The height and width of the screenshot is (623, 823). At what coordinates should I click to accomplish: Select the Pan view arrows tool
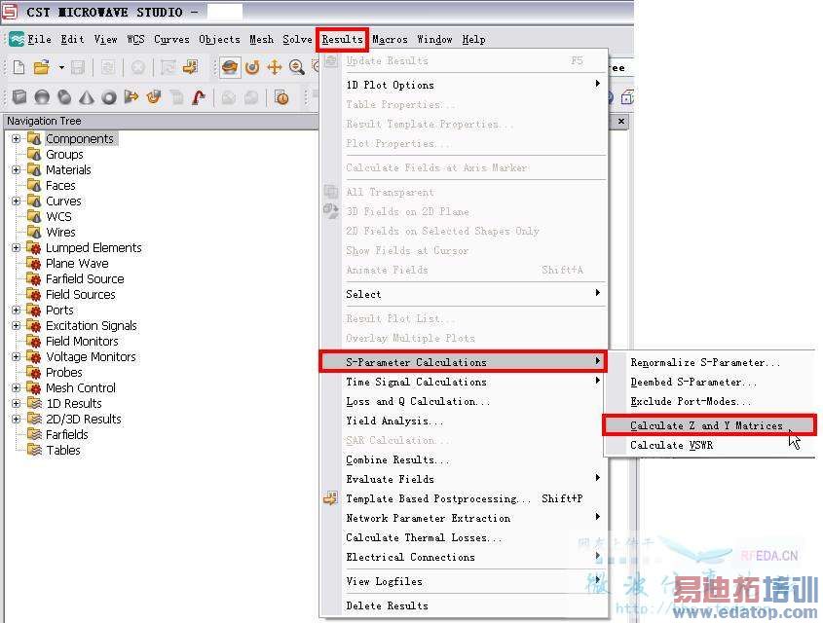275,67
